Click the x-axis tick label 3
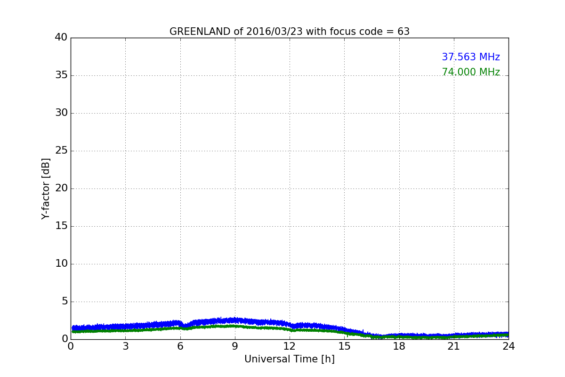The image size is (565, 377). 125,346
